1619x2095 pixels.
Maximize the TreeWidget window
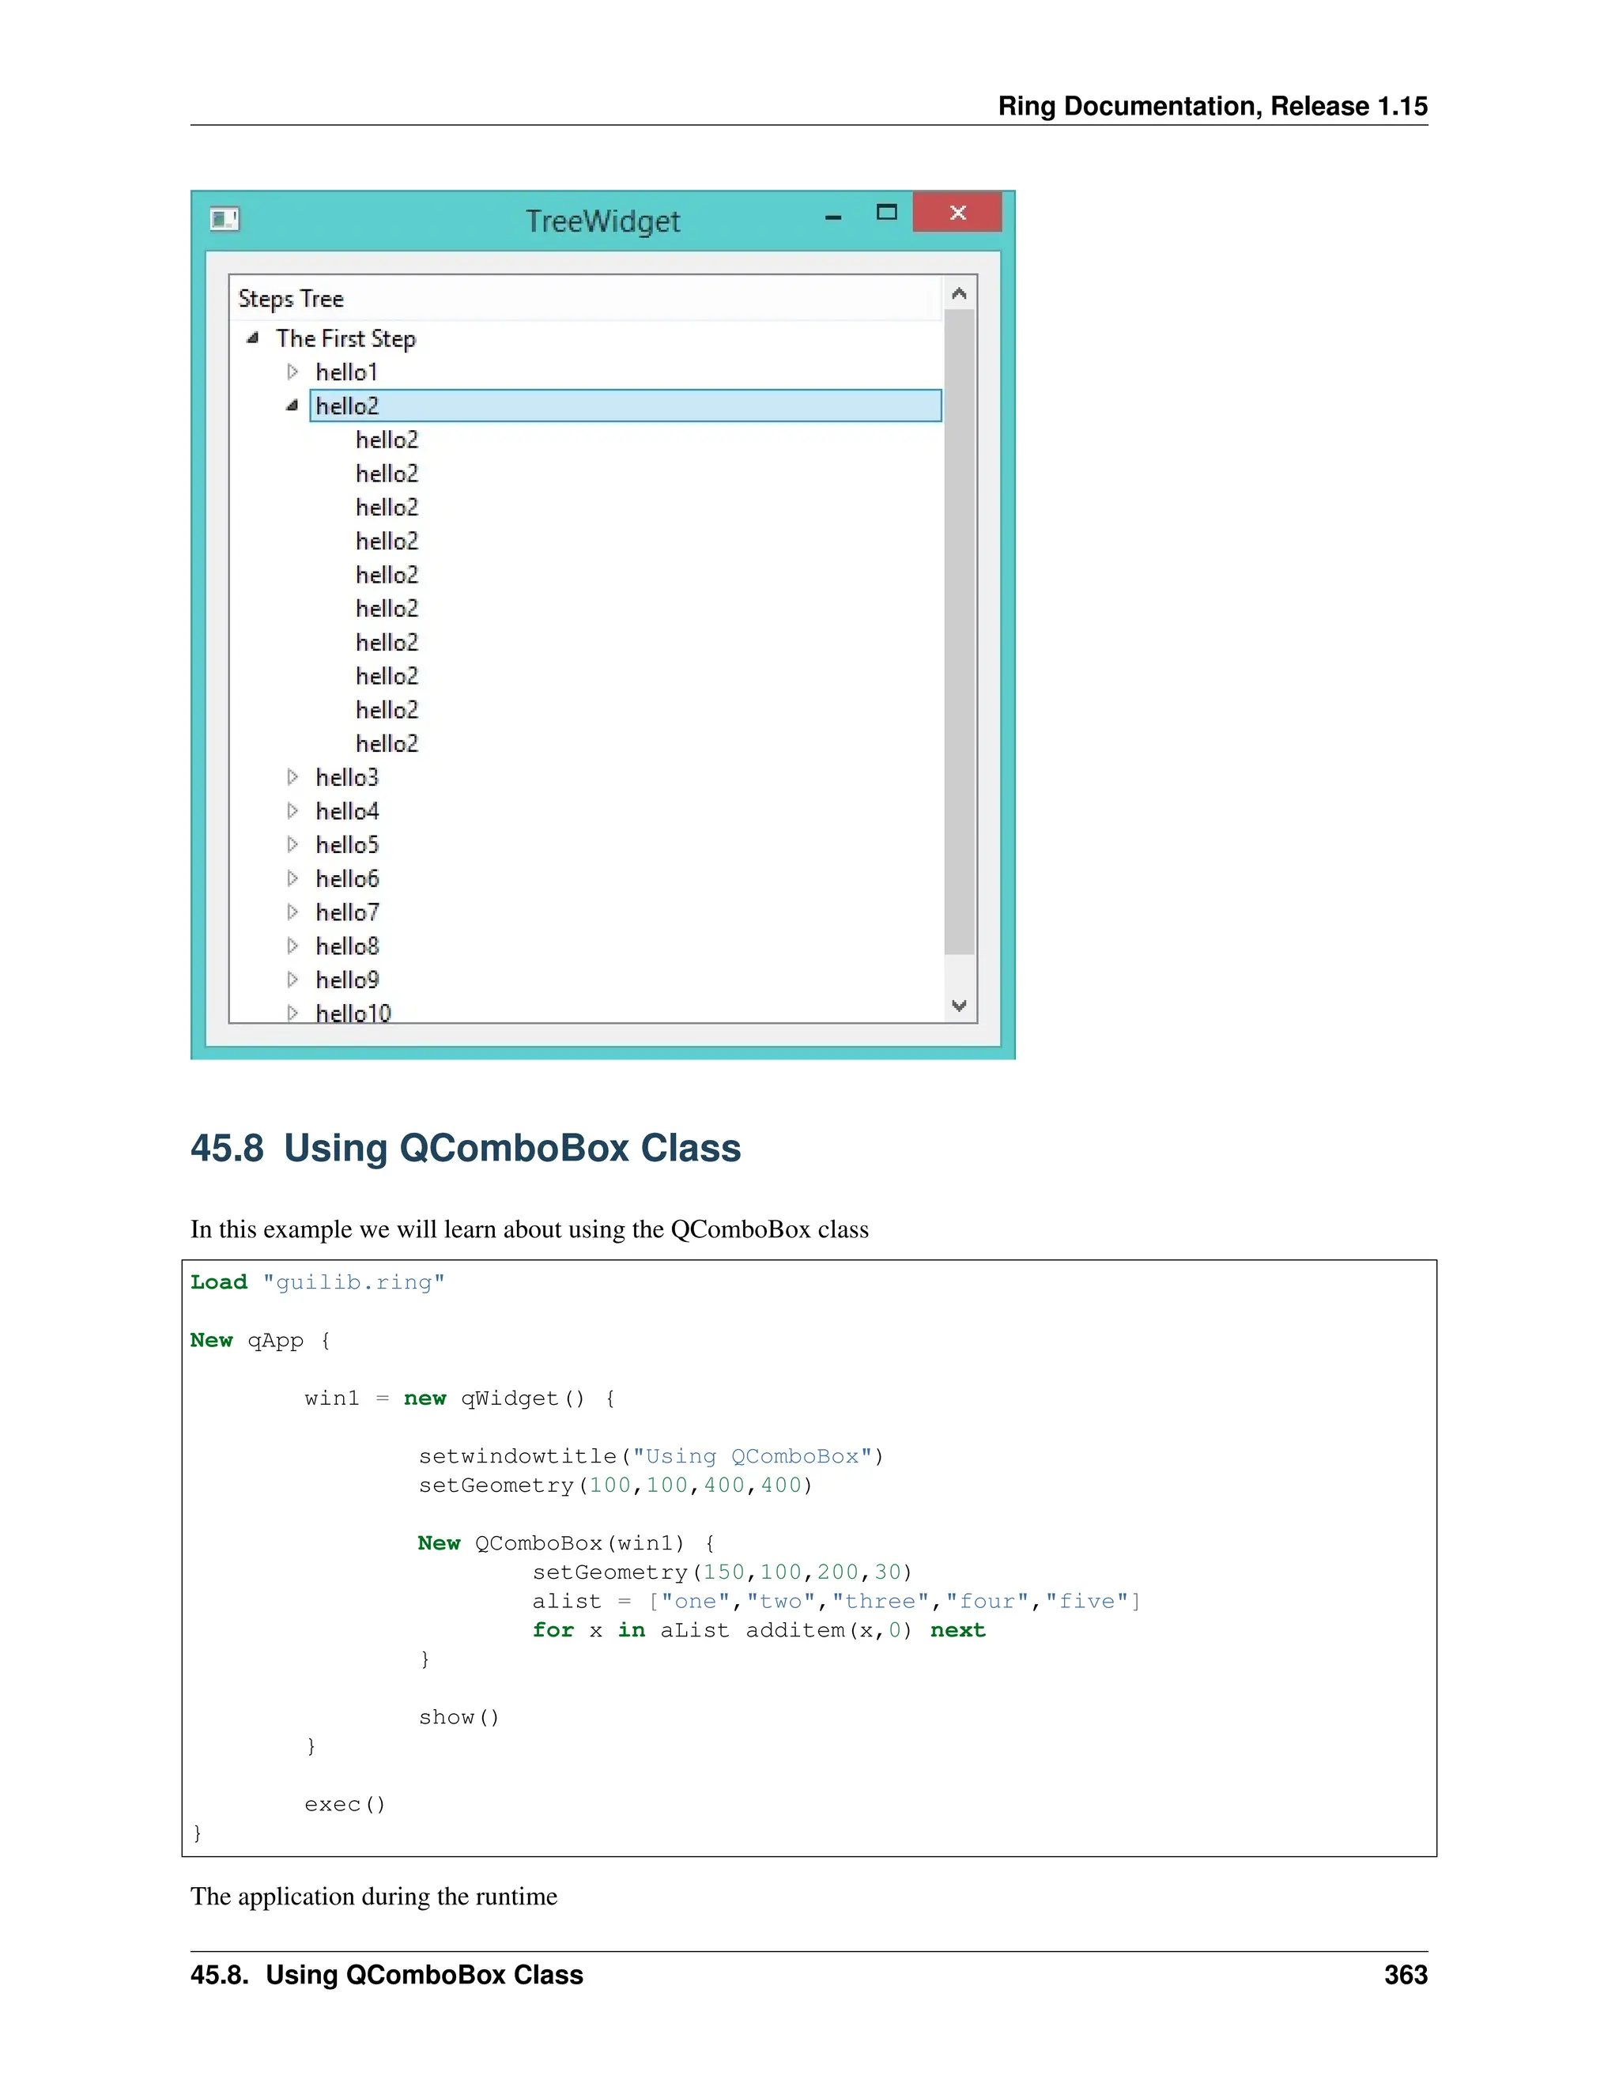(x=886, y=212)
